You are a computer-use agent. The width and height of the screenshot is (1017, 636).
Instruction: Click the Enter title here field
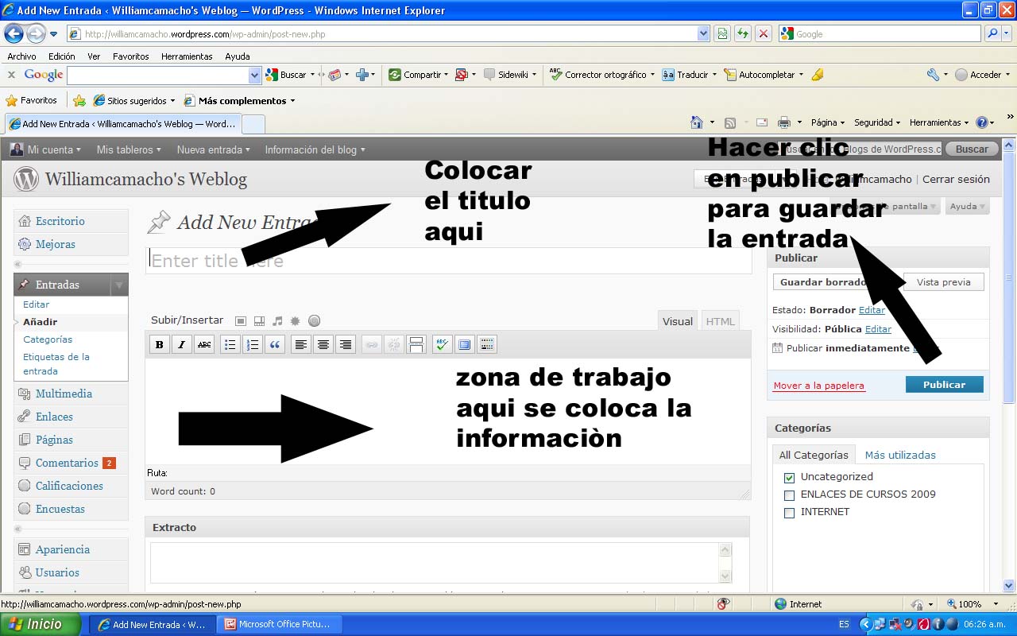[448, 261]
